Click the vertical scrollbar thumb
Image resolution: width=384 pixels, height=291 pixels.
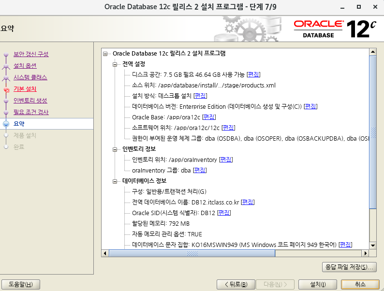pyautogui.click(x=373, y=132)
